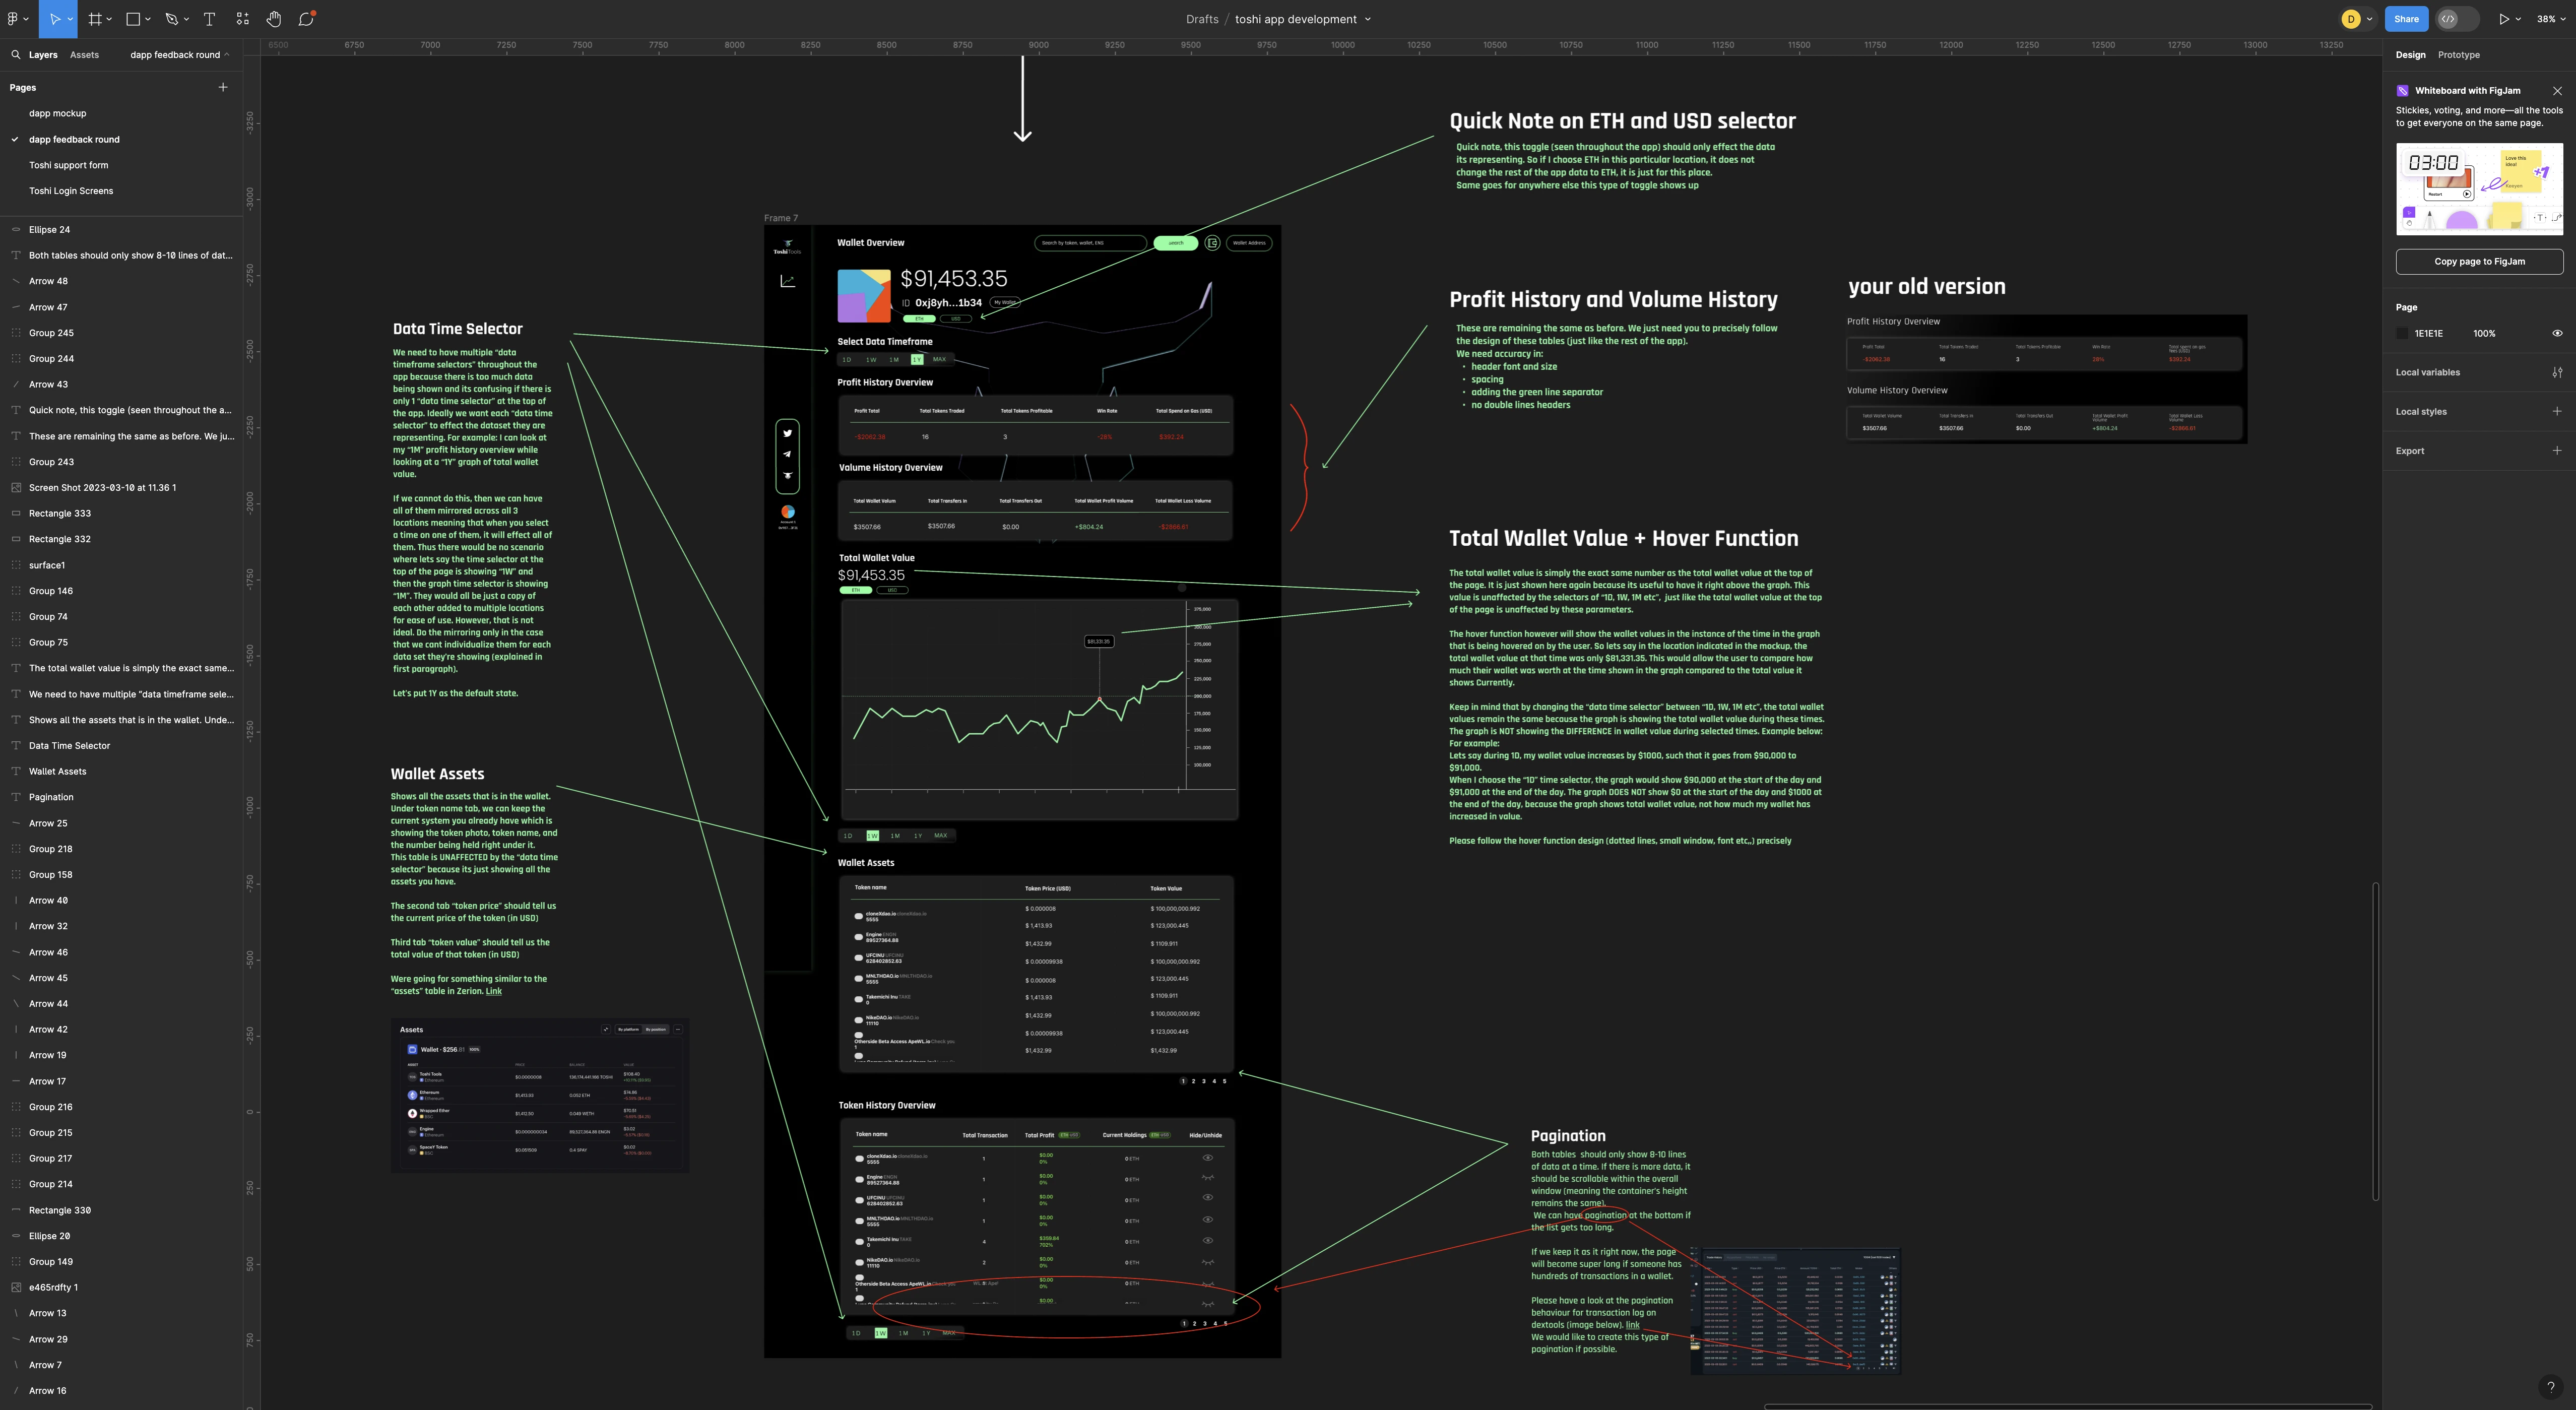Click the Screen Shot 2023-03-10 layer image icon
This screenshot has width=2576, height=1410.
(16, 488)
